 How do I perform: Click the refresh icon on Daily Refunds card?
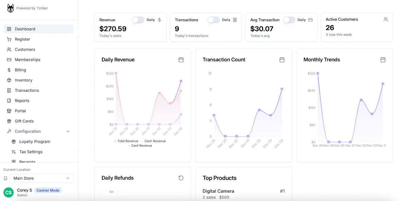click(x=181, y=178)
